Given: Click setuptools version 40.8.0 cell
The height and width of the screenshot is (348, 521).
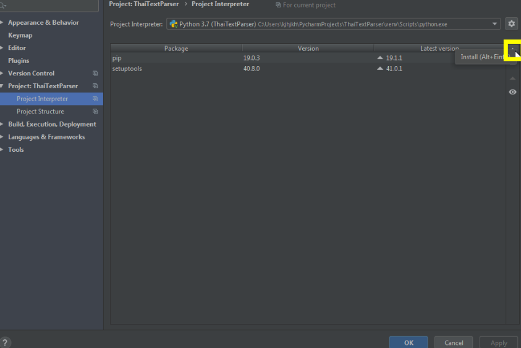Looking at the screenshot, I should tap(252, 68).
